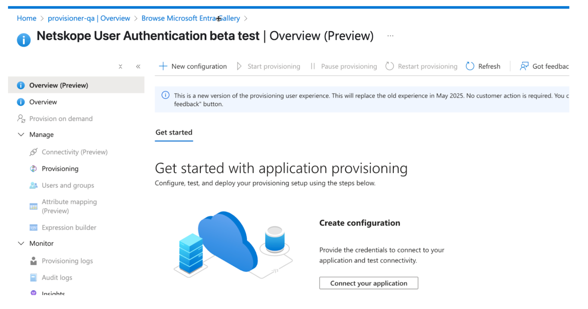Image resolution: width=588 pixels, height=309 pixels.
Task: Open Users and groups
Action: [x=67, y=185]
